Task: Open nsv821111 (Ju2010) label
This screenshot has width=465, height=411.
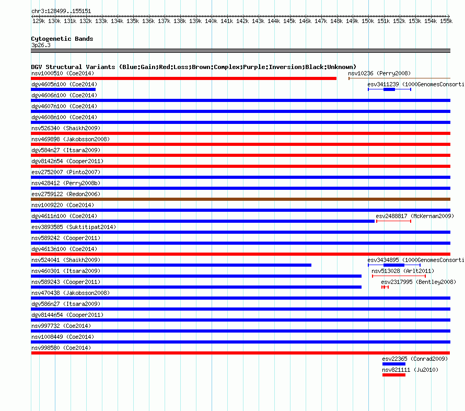Action: pyautogui.click(x=410, y=370)
